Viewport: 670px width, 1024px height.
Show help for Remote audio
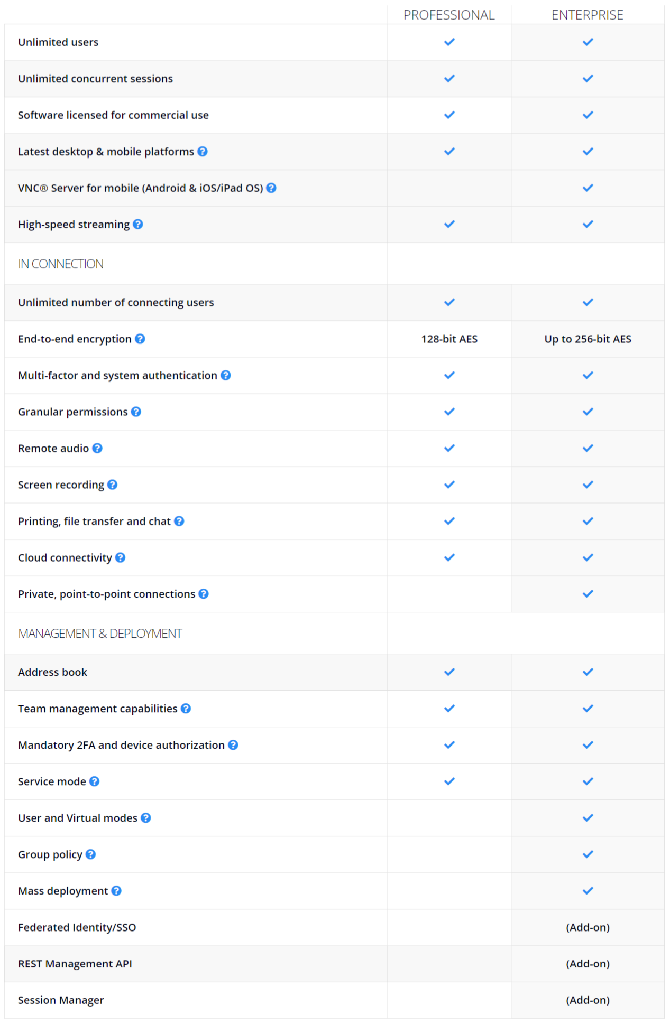coord(97,449)
